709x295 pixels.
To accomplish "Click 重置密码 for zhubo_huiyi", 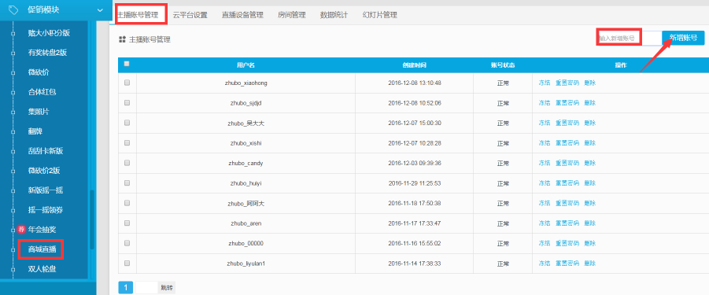I will [567, 183].
